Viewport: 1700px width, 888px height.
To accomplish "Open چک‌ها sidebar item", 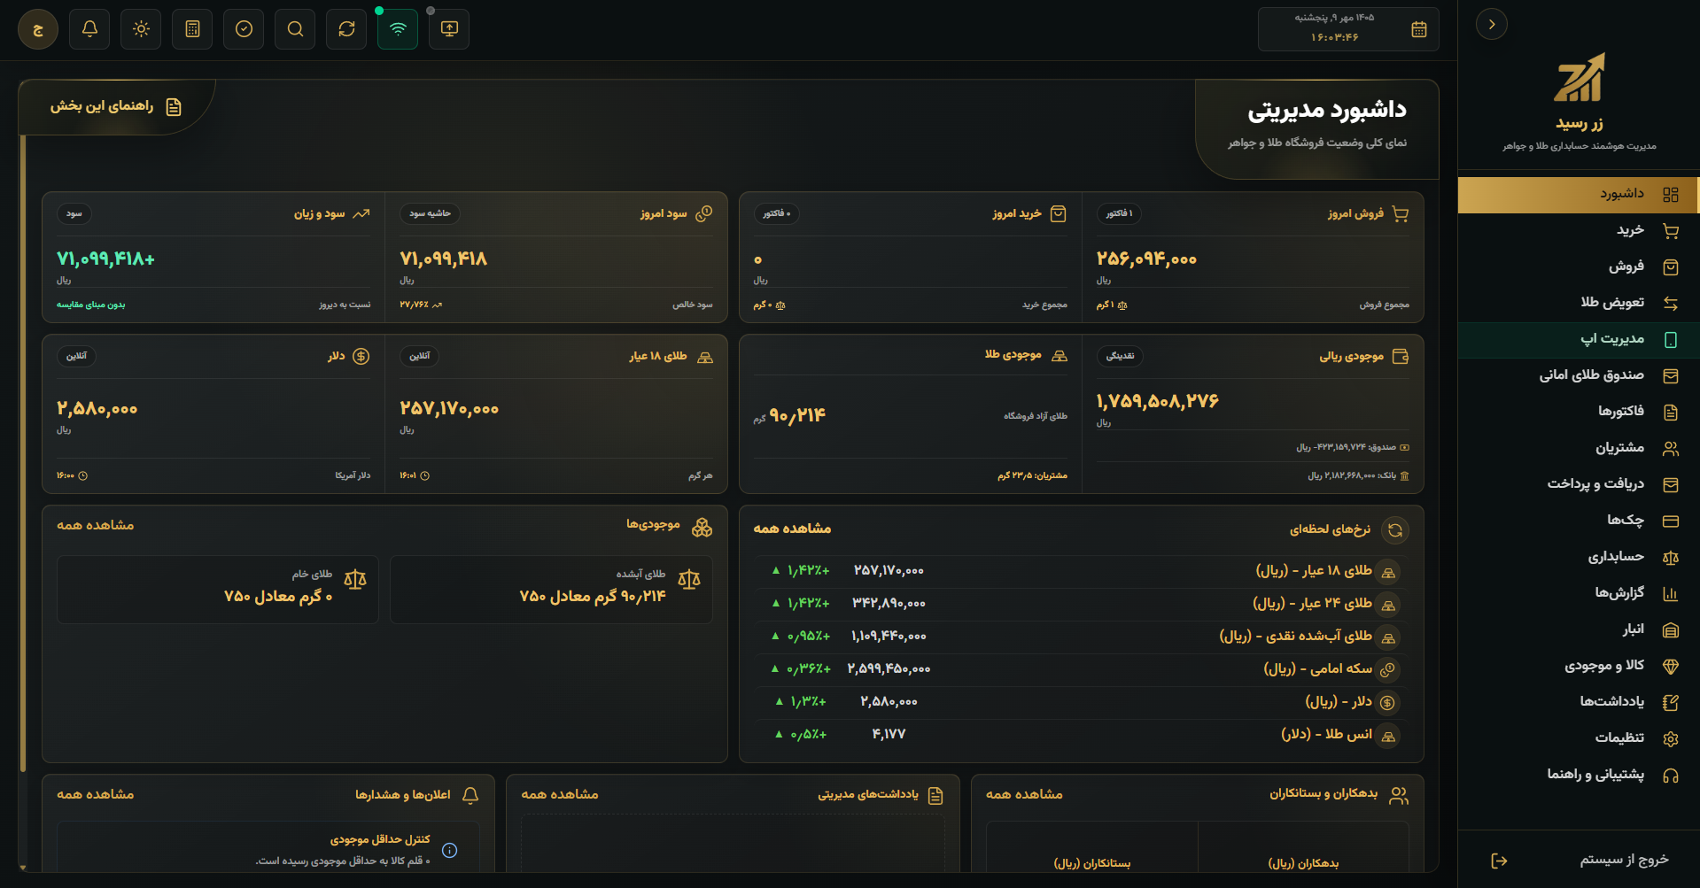I will pyautogui.click(x=1579, y=521).
